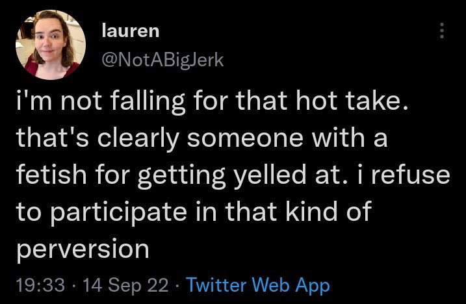Open the display name "lauren"
This screenshot has width=466, height=304.
[x=131, y=30]
